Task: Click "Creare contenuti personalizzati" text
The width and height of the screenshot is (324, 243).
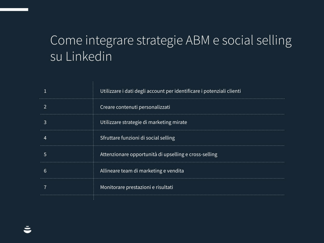Action: pyautogui.click(x=135, y=107)
